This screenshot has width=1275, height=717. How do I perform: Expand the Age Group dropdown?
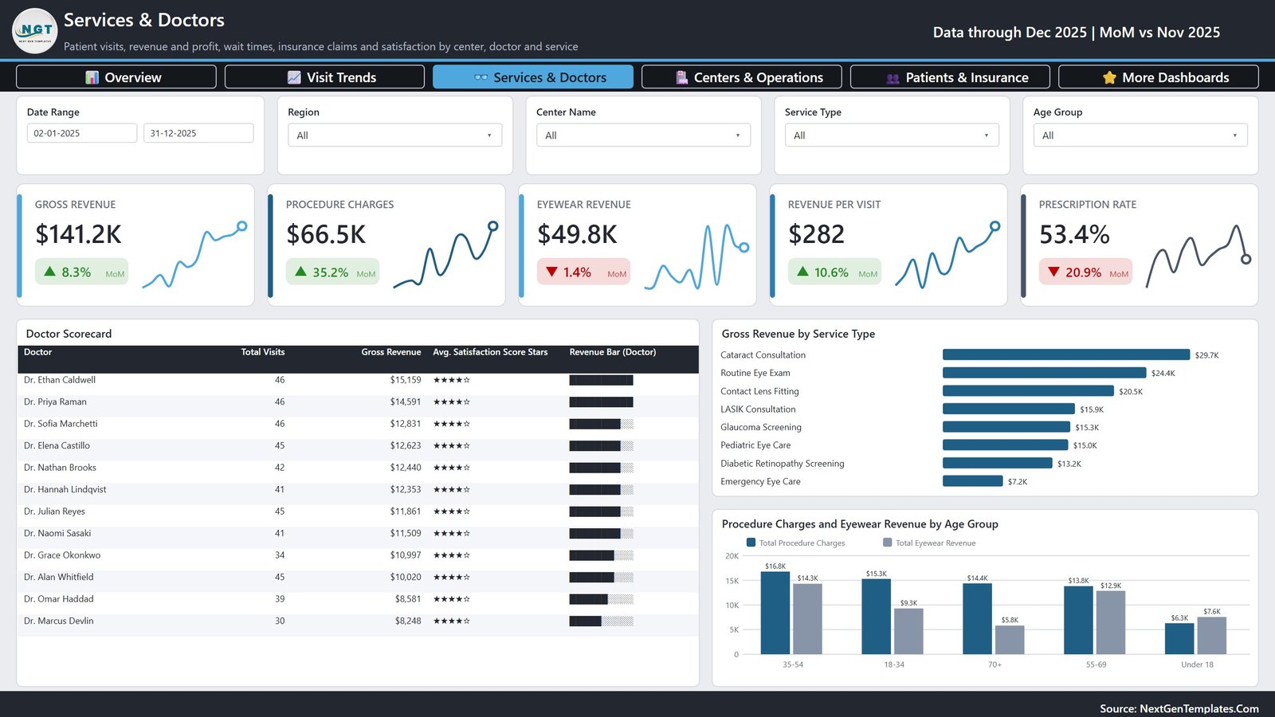pyautogui.click(x=1140, y=135)
